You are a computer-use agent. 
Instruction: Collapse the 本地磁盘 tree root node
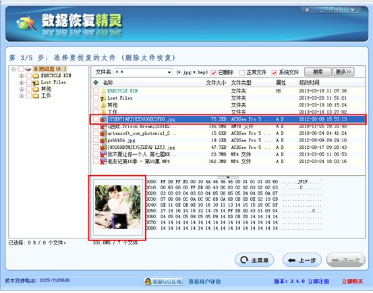[x=13, y=69]
